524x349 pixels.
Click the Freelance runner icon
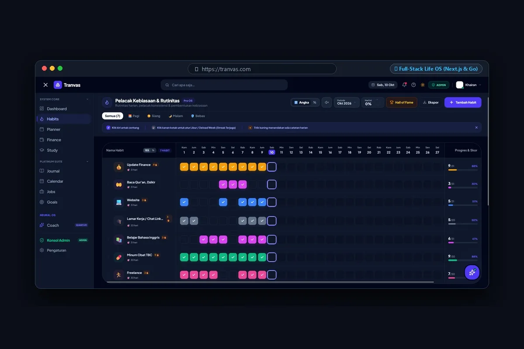118,275
